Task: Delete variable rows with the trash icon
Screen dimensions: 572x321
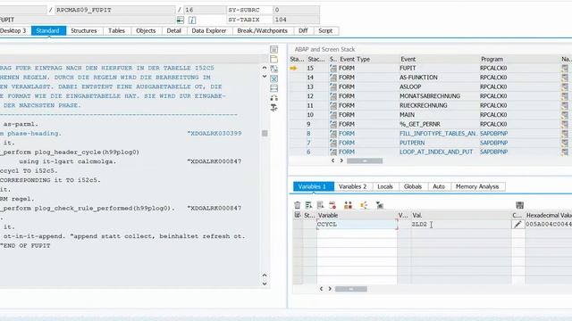Action: tap(298, 205)
